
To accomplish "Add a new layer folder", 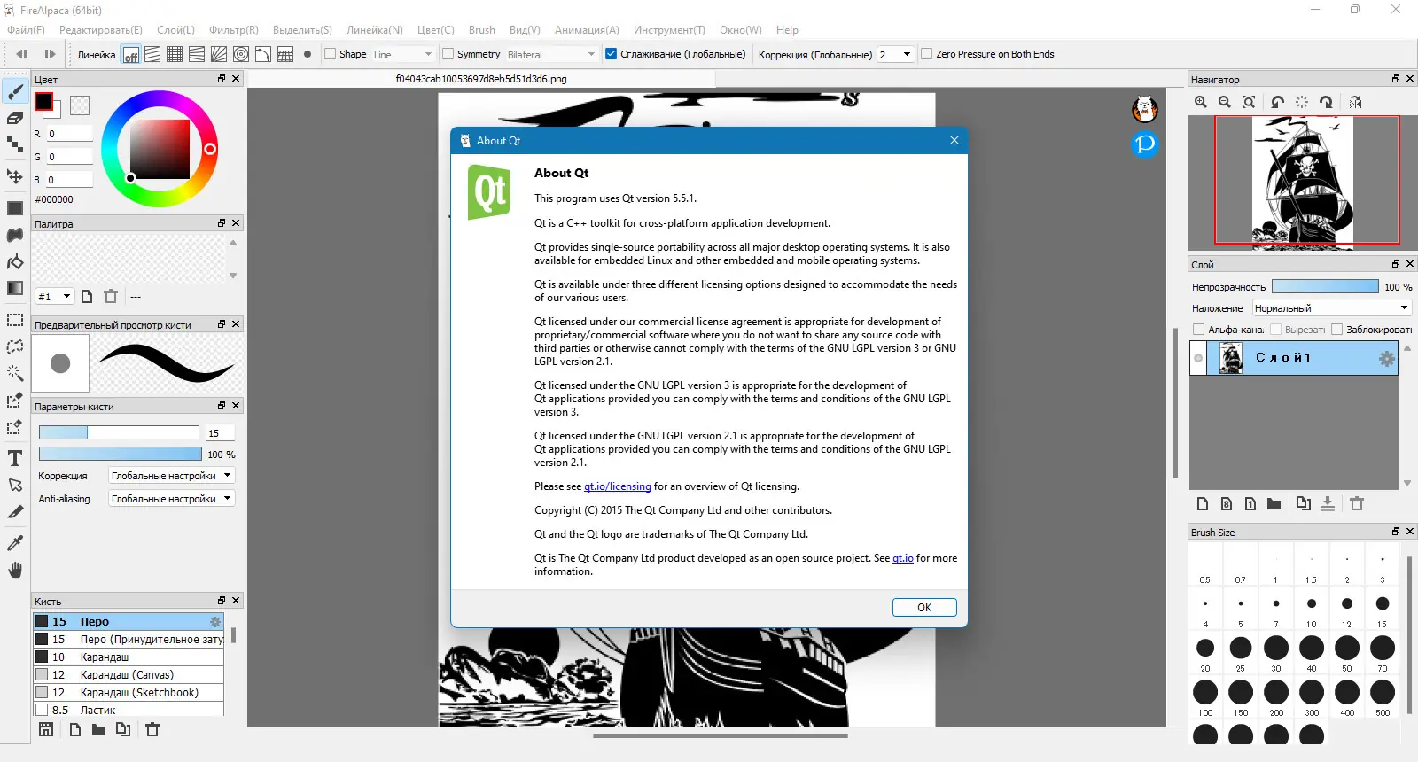I will tap(1274, 504).
